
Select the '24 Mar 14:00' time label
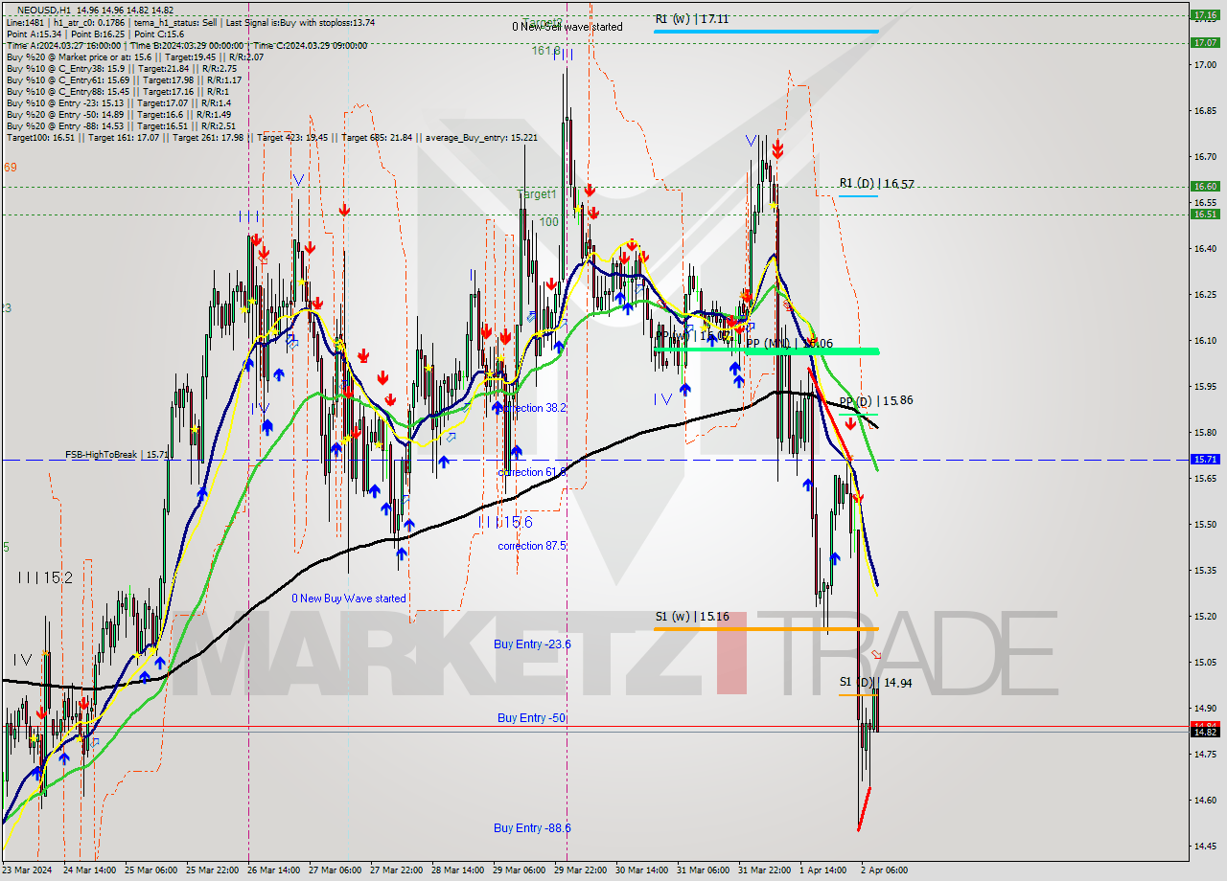(89, 870)
